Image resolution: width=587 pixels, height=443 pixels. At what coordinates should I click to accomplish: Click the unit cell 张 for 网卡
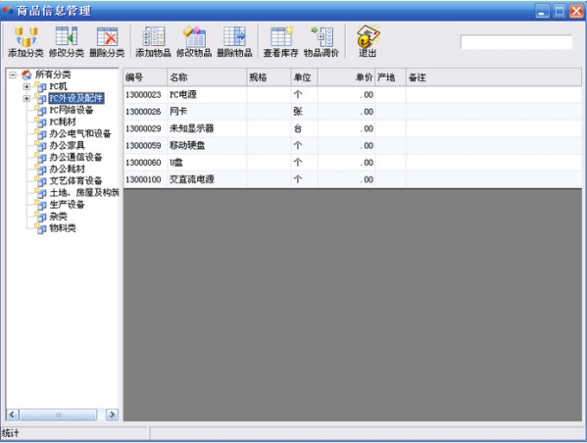click(x=298, y=112)
